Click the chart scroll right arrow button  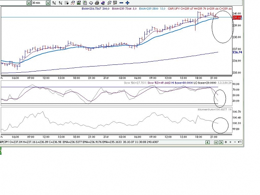tap(221, 142)
